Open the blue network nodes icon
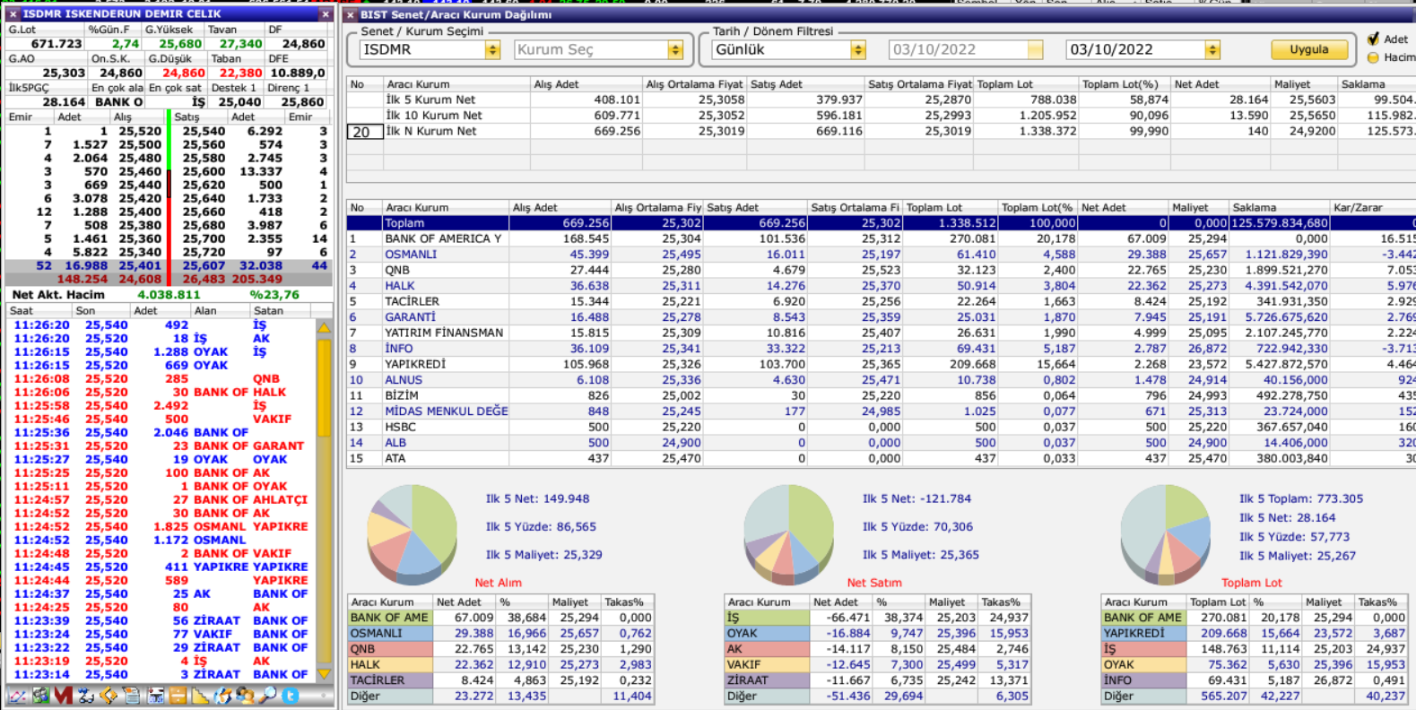The image size is (1416, 710). pyautogui.click(x=86, y=695)
